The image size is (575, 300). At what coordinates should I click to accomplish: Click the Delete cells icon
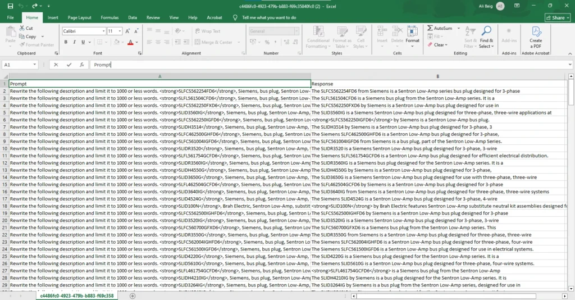pyautogui.click(x=397, y=32)
